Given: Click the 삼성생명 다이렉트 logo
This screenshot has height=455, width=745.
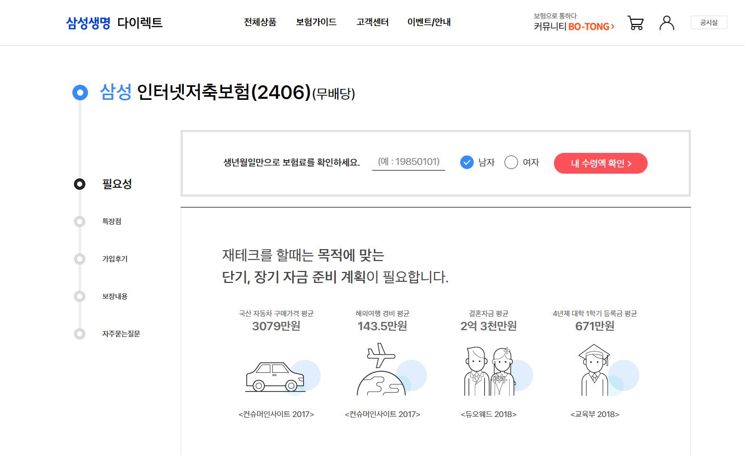Looking at the screenshot, I should click(114, 23).
